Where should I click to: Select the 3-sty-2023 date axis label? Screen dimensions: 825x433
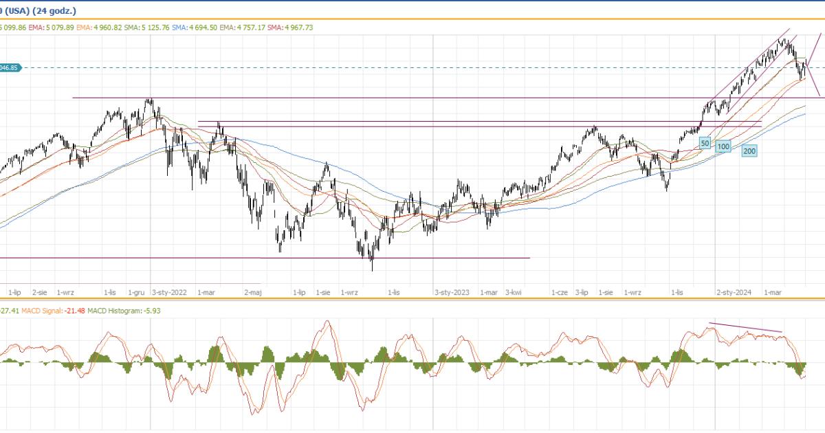tap(452, 292)
